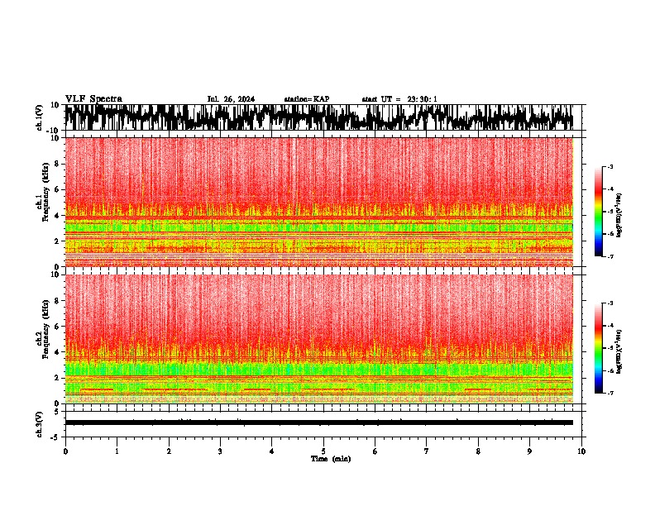Click the "-3" label on ch.1 color bar

pyautogui.click(x=610, y=167)
